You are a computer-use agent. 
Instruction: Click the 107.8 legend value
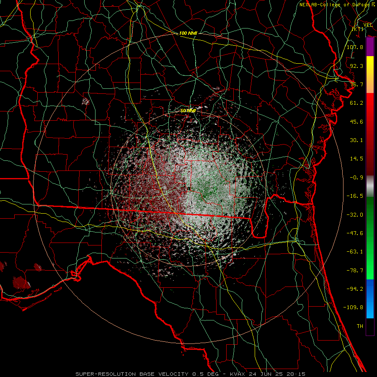355,47
